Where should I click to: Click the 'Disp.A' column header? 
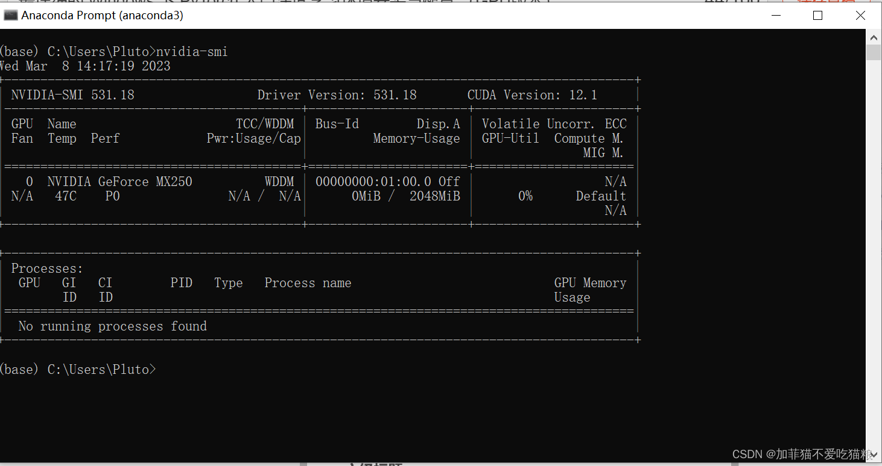pyautogui.click(x=439, y=124)
